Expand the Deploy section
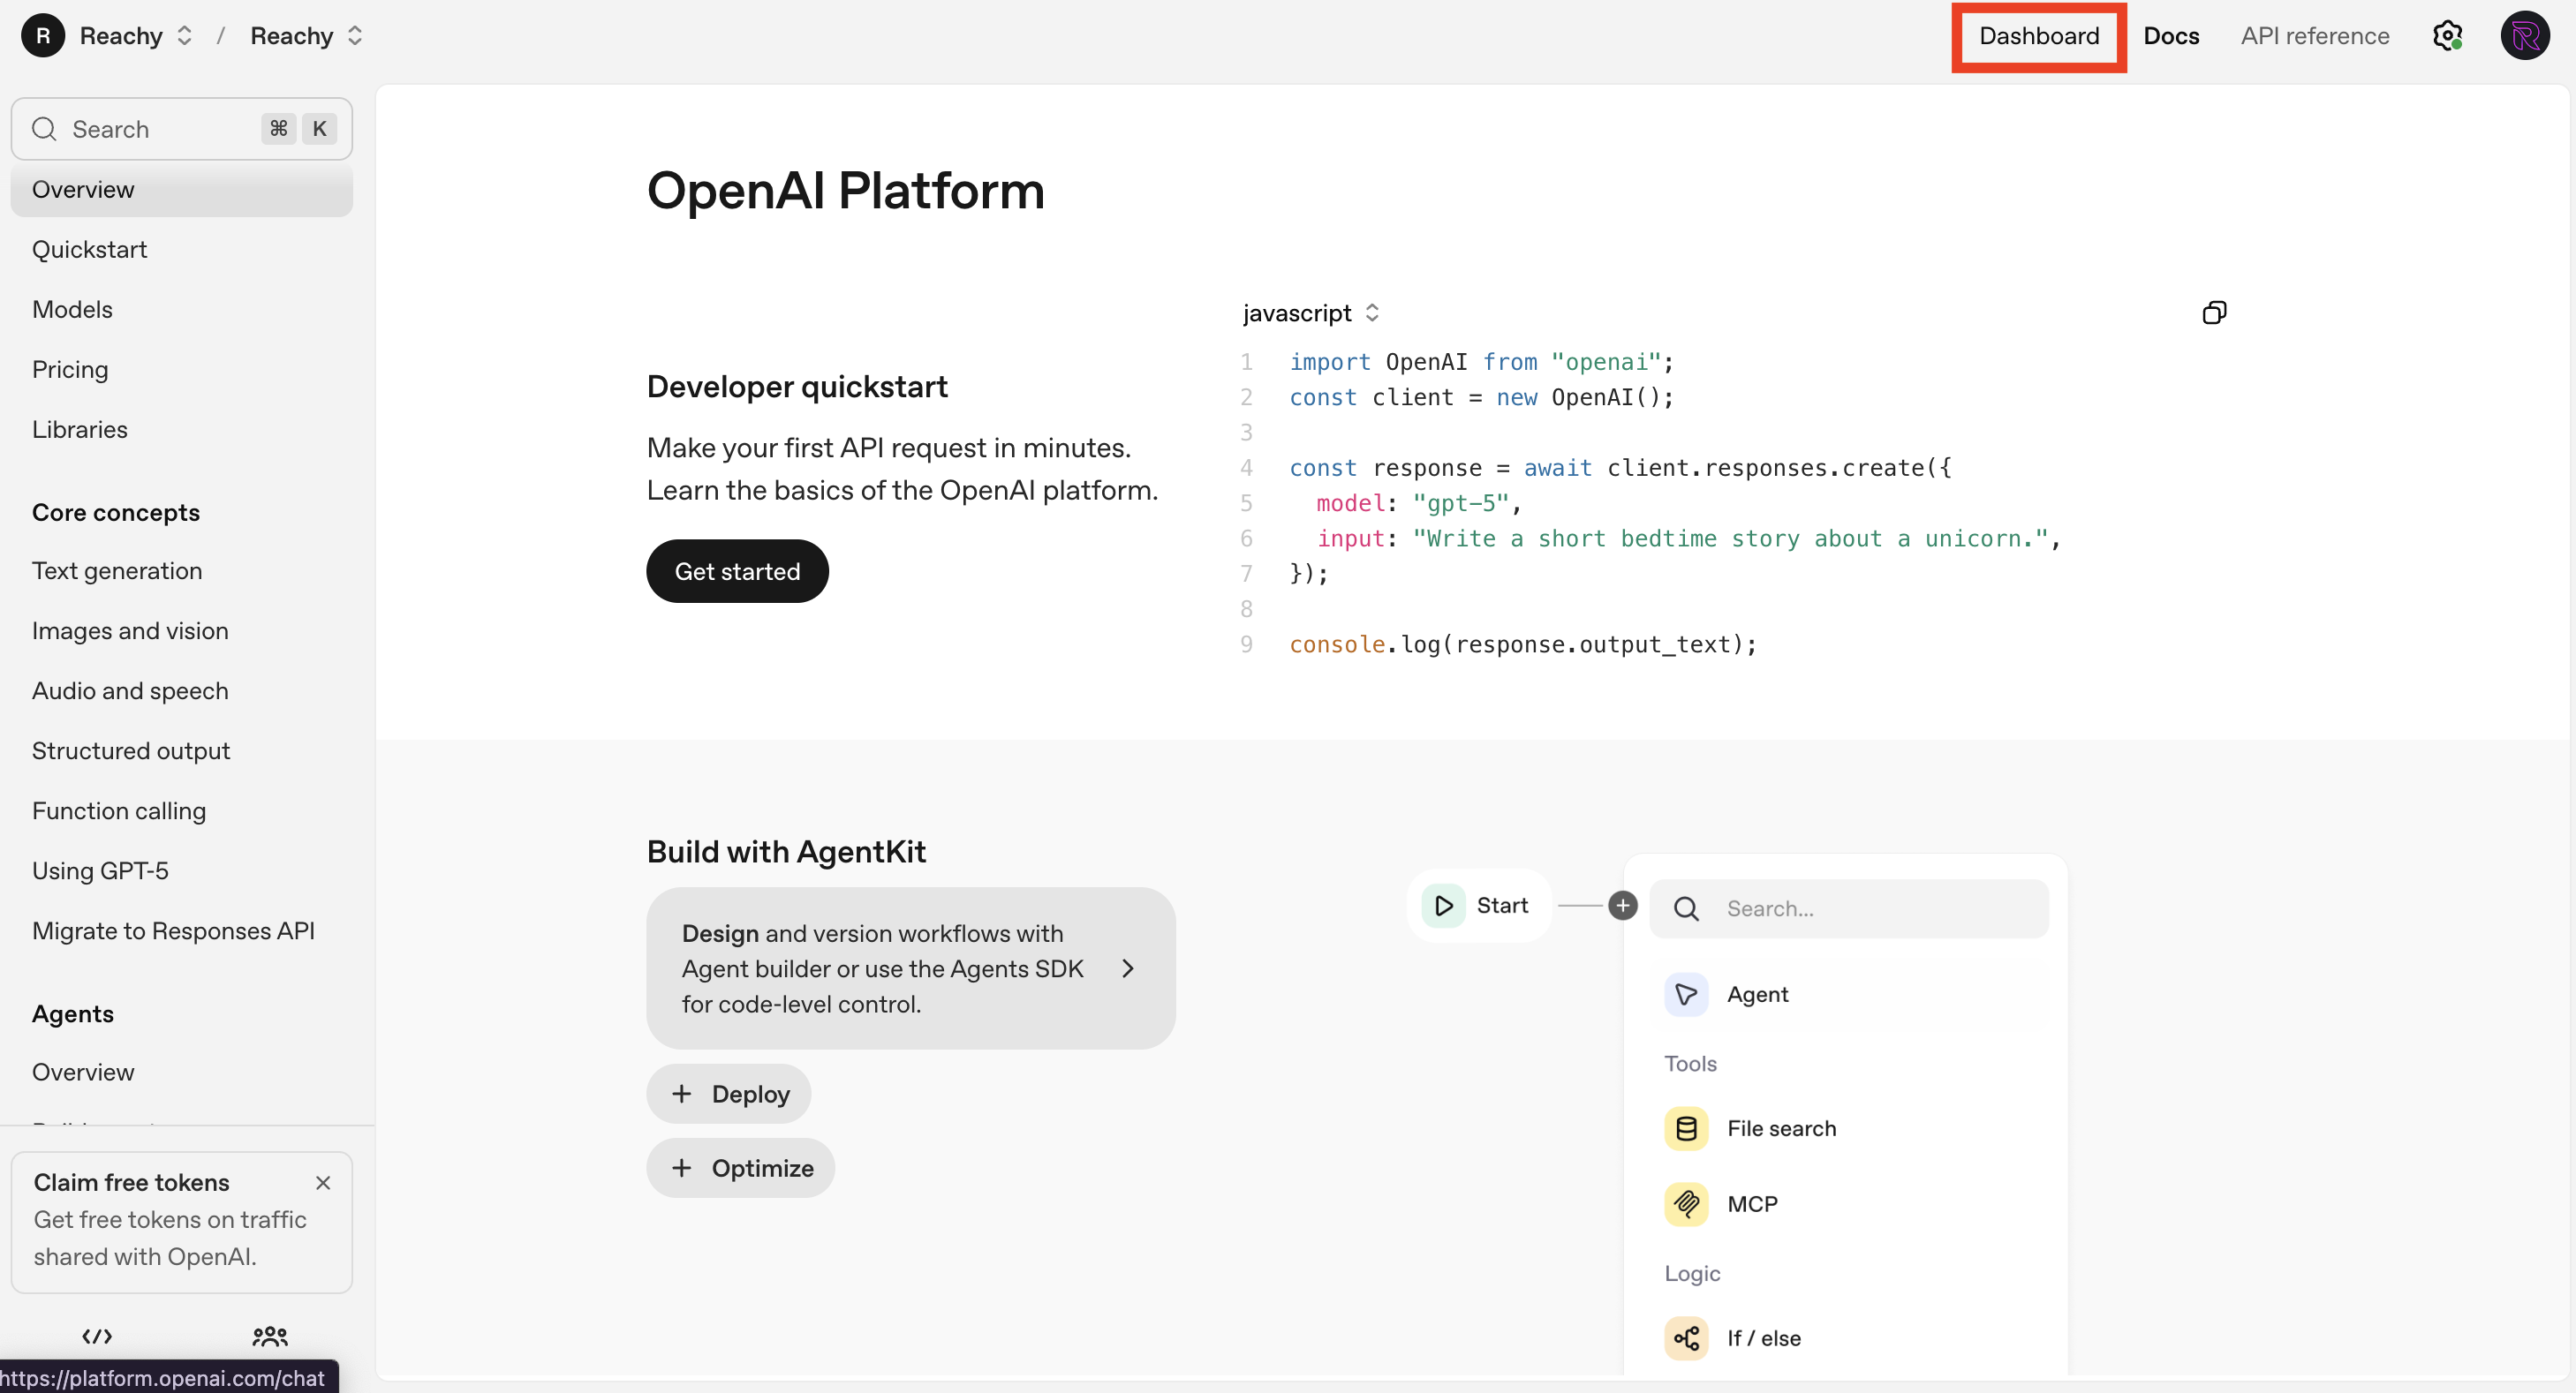Screen dimensions: 2576x1393 729,1093
